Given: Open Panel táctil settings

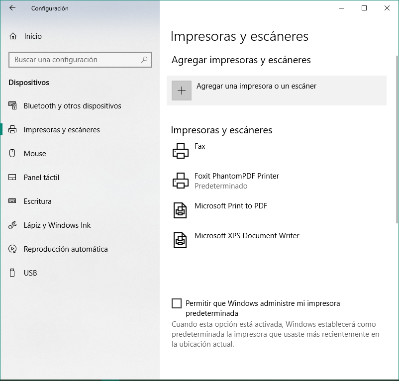Looking at the screenshot, I should point(41,178).
